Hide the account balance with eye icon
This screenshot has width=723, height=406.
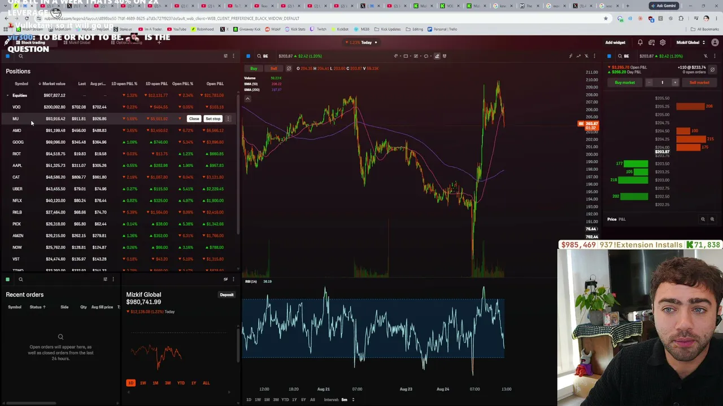225,279
